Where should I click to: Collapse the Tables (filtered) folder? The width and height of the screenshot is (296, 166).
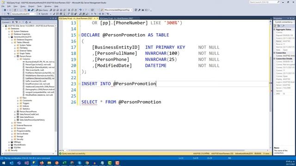coord(12,42)
